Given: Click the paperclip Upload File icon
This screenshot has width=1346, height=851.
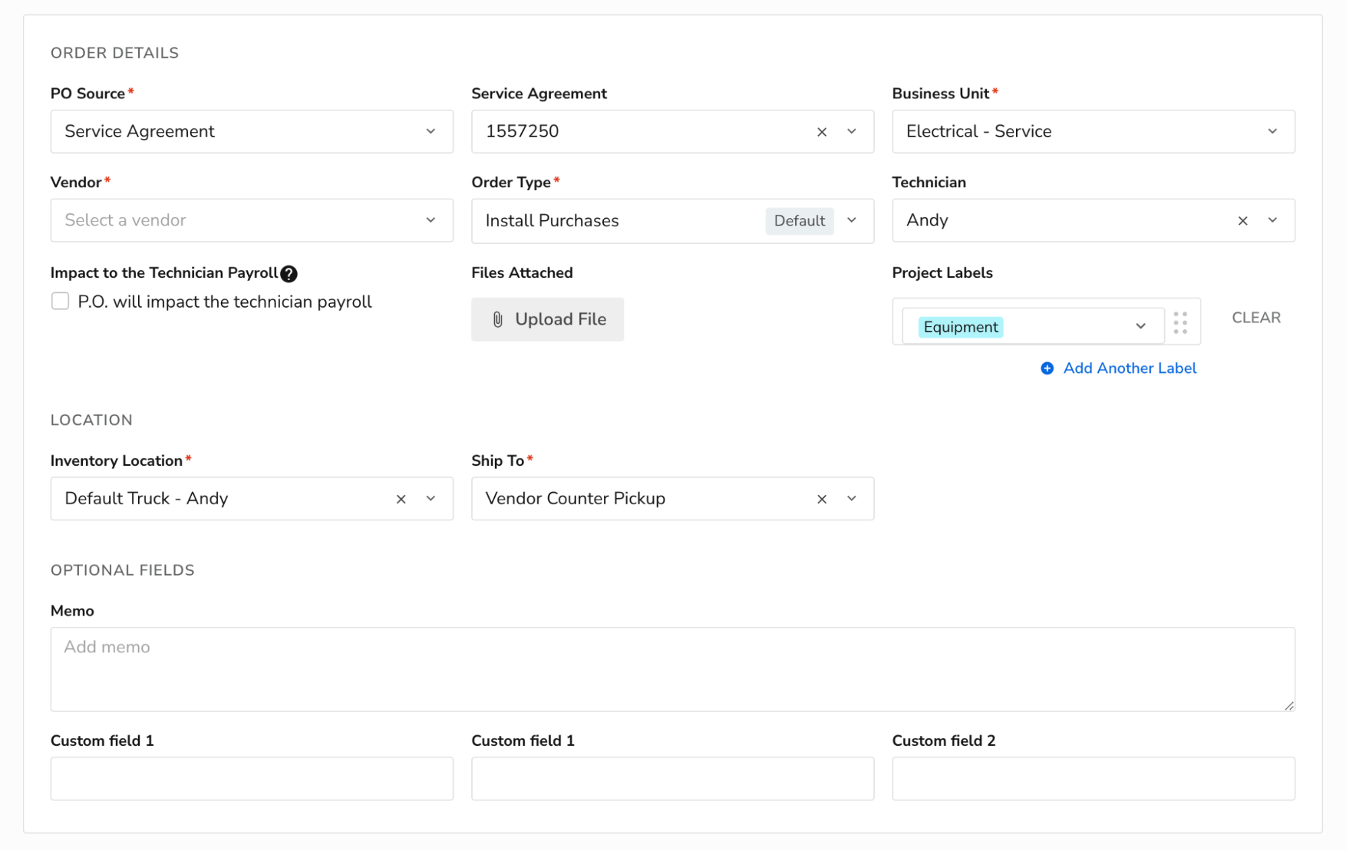Looking at the screenshot, I should tap(497, 319).
